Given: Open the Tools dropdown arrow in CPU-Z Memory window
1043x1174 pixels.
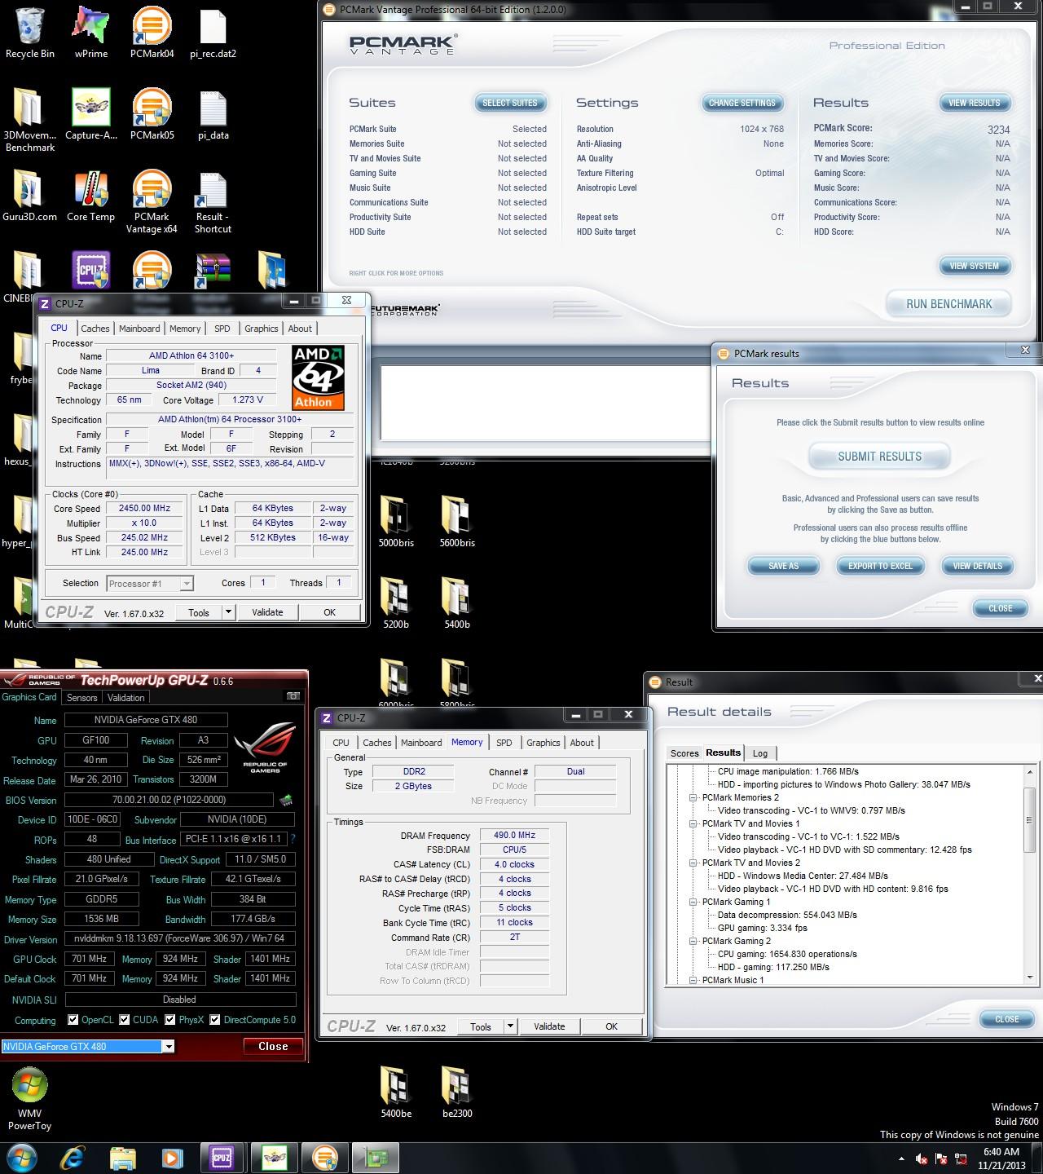Looking at the screenshot, I should click(x=510, y=1026).
